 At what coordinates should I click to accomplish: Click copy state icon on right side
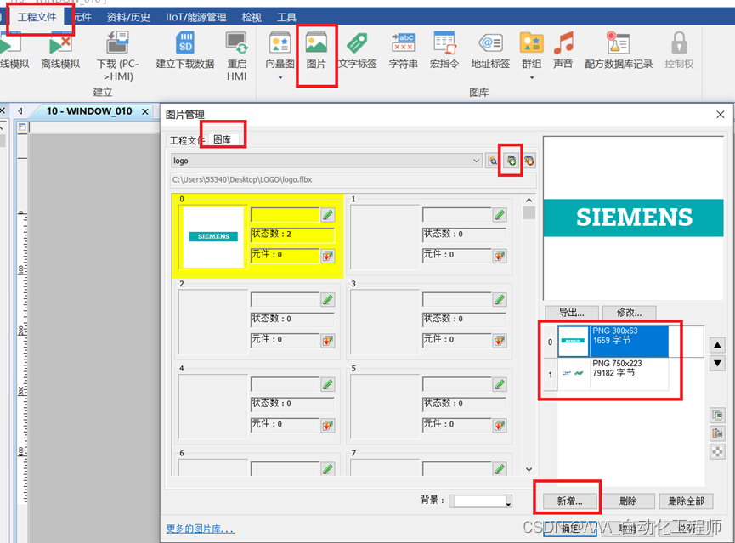717,415
